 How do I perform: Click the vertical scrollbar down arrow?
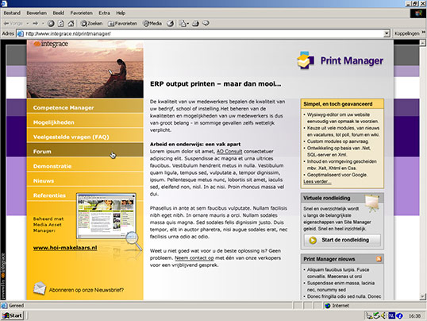(422, 296)
